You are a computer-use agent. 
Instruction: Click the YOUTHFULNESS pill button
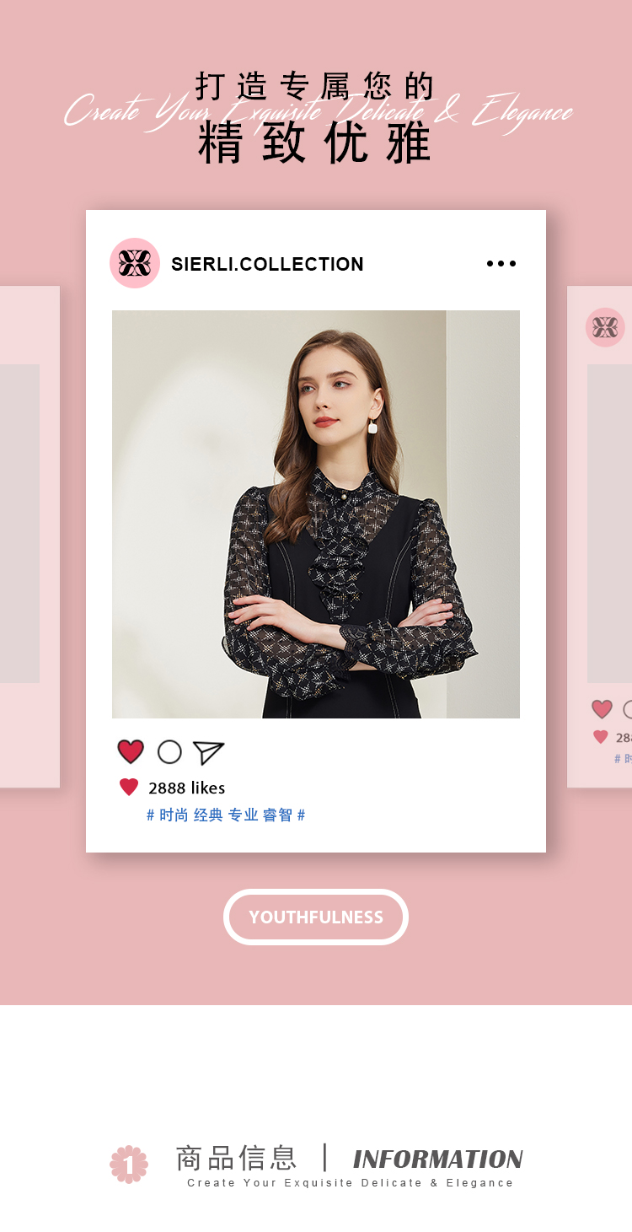(316, 917)
